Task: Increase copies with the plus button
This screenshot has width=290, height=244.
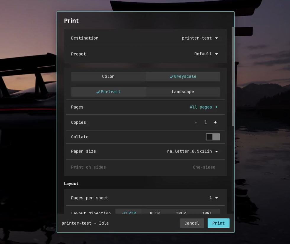Action: coord(215,122)
